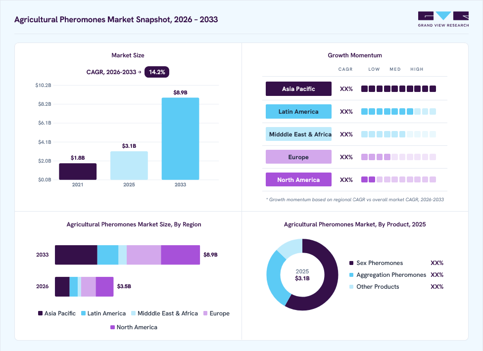
Task: Select the Europe region label in Growth Momentum
Action: coord(298,157)
